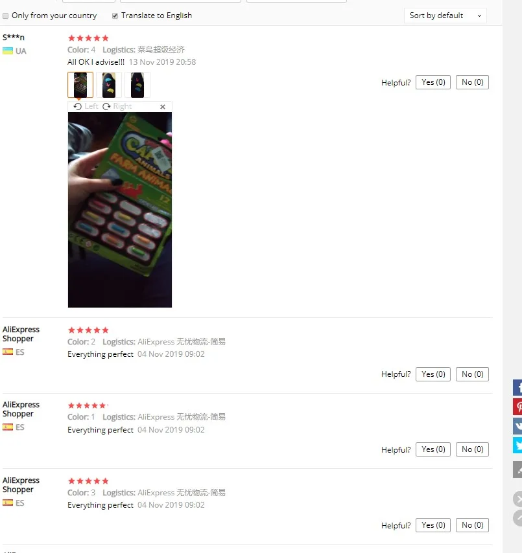Open the second review photo thumbnail
Screen dimensions: 522x553
[109, 85]
